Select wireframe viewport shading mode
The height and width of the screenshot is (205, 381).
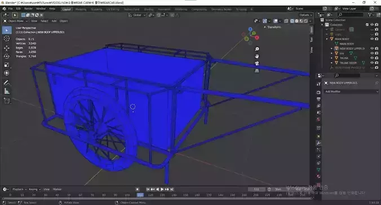292,21
